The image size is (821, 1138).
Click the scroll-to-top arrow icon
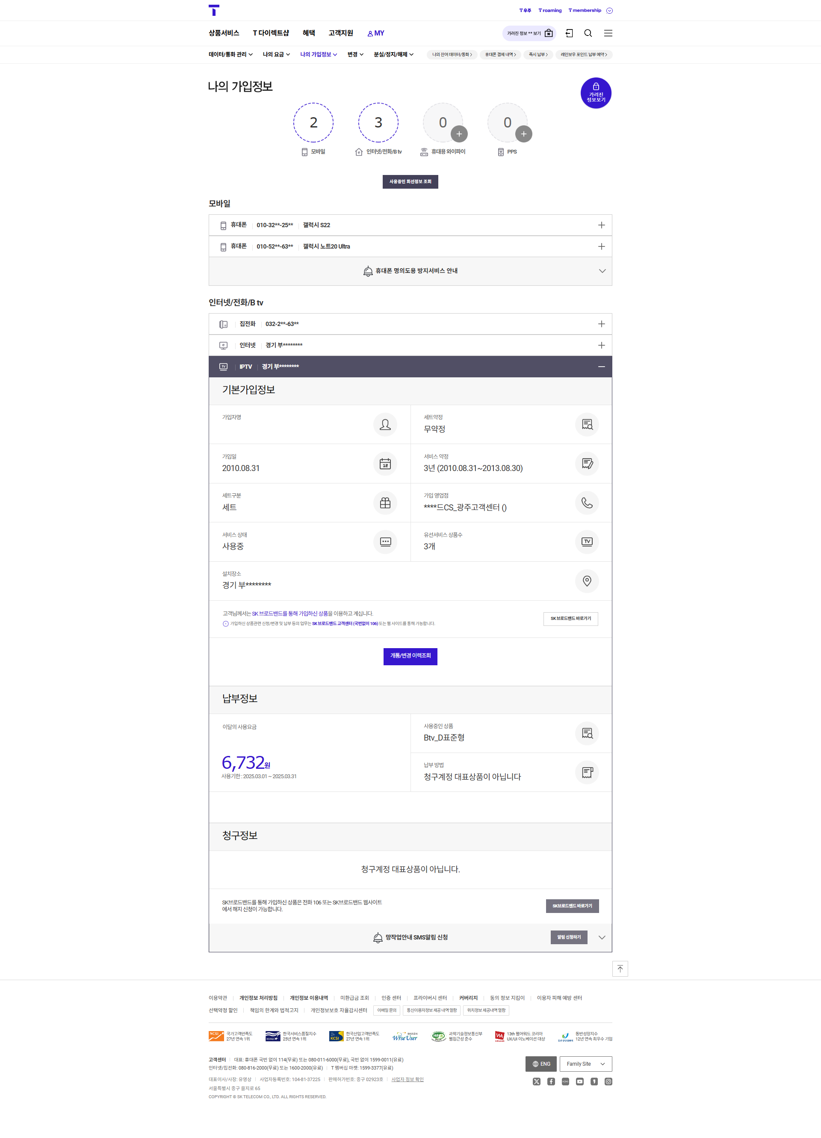pyautogui.click(x=620, y=969)
